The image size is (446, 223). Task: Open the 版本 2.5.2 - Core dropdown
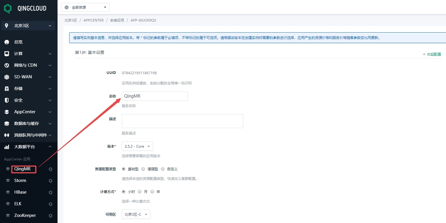tap(137, 146)
